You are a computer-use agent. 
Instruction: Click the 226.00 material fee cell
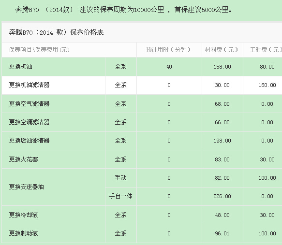tap(223, 196)
